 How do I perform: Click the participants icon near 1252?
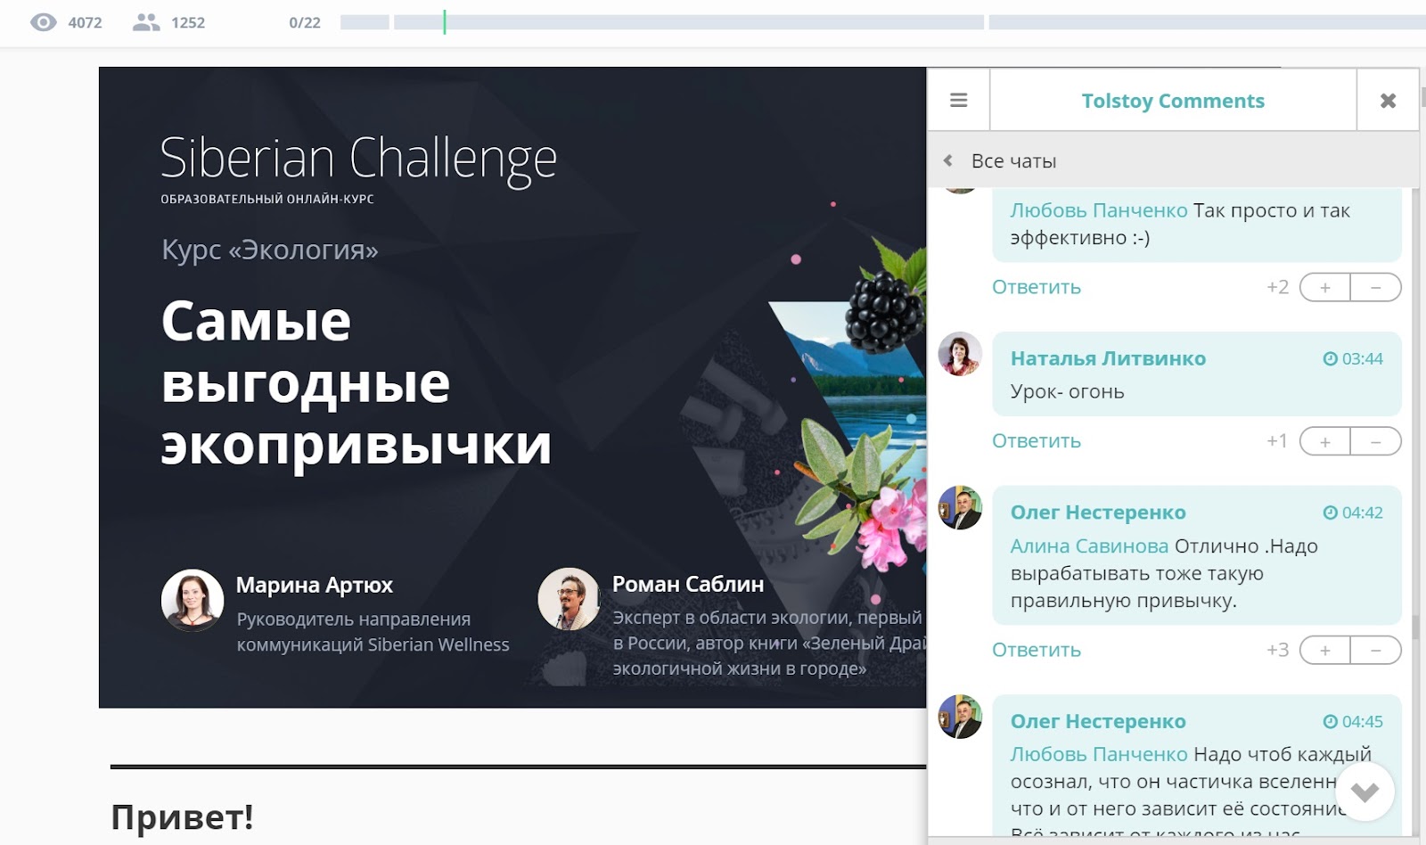(x=146, y=22)
